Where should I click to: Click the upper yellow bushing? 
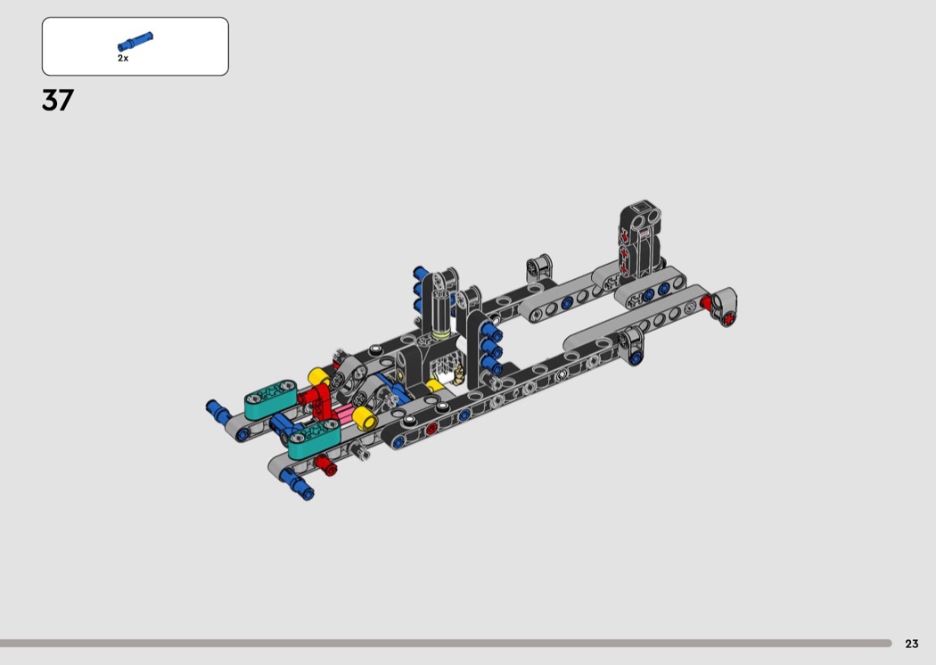click(319, 379)
